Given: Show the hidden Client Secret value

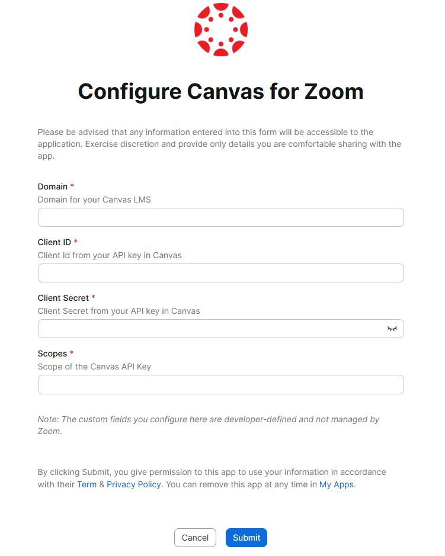Looking at the screenshot, I should (x=392, y=329).
